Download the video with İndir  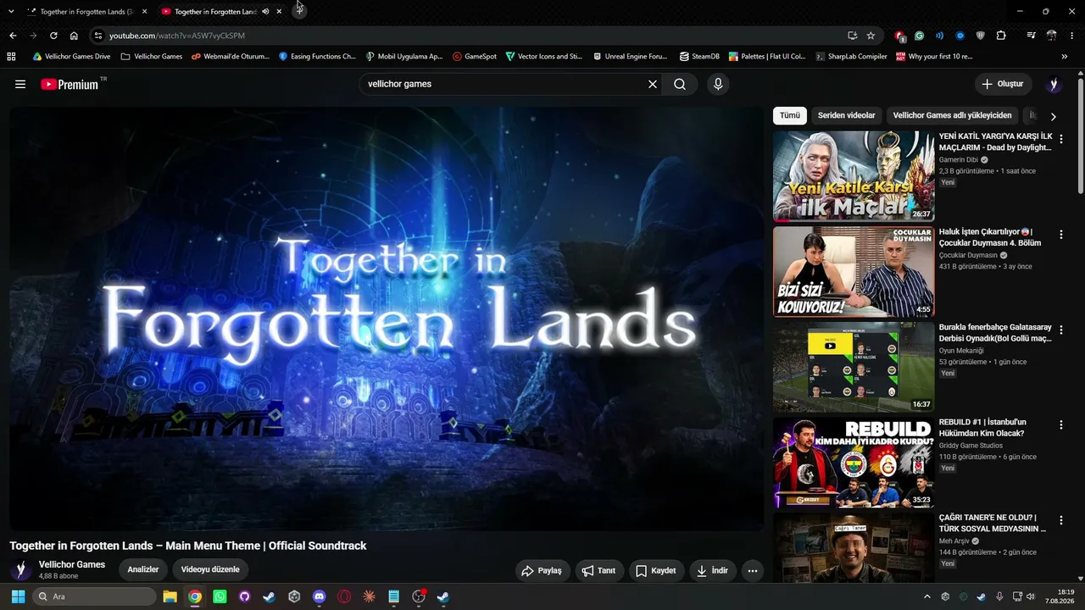713,571
